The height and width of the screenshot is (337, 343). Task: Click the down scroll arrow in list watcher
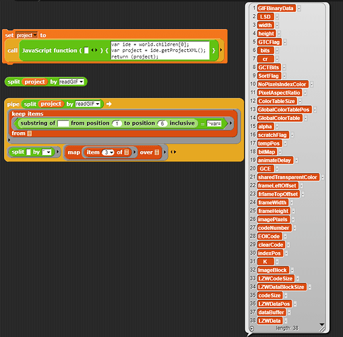pos(322,324)
